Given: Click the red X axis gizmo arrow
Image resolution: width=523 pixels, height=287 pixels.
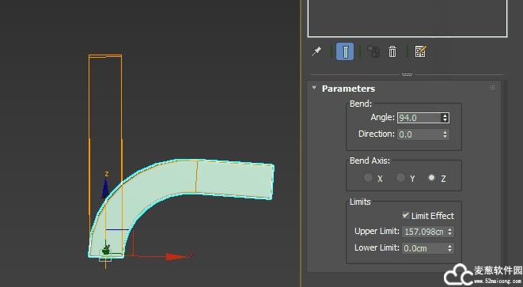Looking at the screenshot, I should (176, 256).
